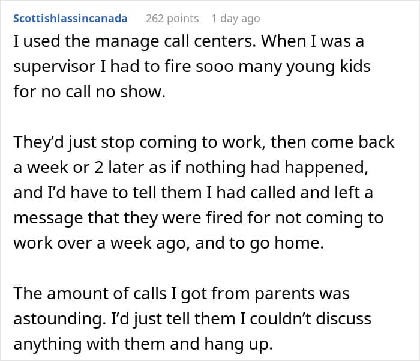This screenshot has height=361, width=420.
Task: Click the line 'for no call no show.'
Action: [89, 92]
